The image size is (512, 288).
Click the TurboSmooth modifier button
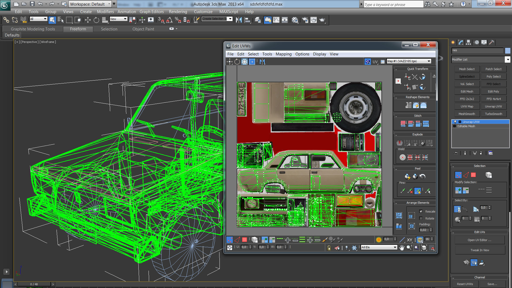coord(493,114)
